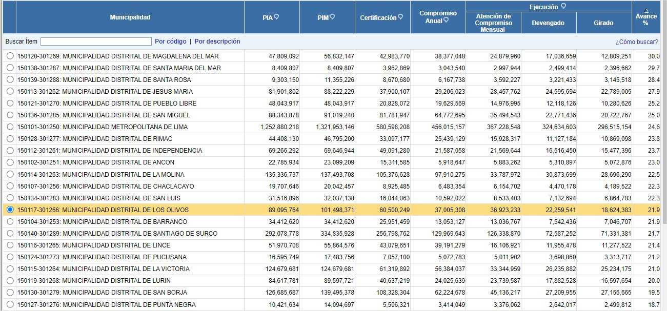The height and width of the screenshot is (311, 667).
Task: Sort by the Girado column header
Action: 603,23
